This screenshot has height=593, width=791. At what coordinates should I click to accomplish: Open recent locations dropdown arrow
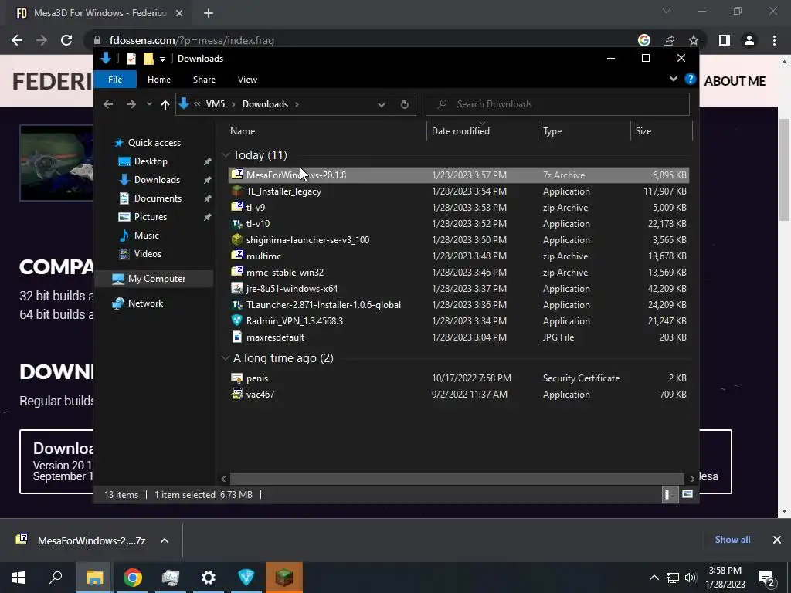pyautogui.click(x=149, y=104)
